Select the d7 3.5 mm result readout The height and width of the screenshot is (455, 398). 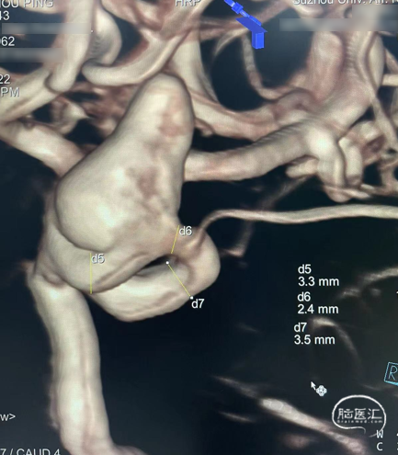[314, 334]
